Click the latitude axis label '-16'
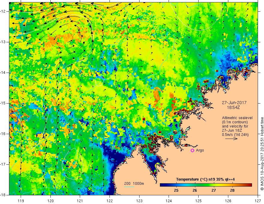The image size is (264, 204). coord(3,134)
